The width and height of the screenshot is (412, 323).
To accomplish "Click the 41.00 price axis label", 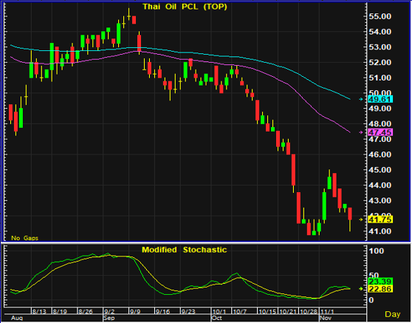I will pyautogui.click(x=380, y=231).
